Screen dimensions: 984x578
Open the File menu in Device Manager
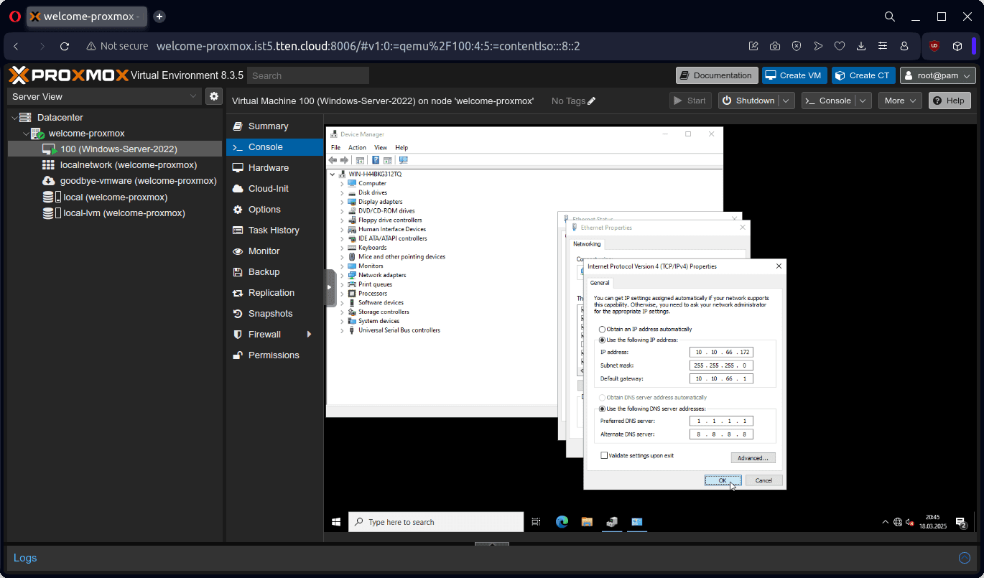pos(335,148)
